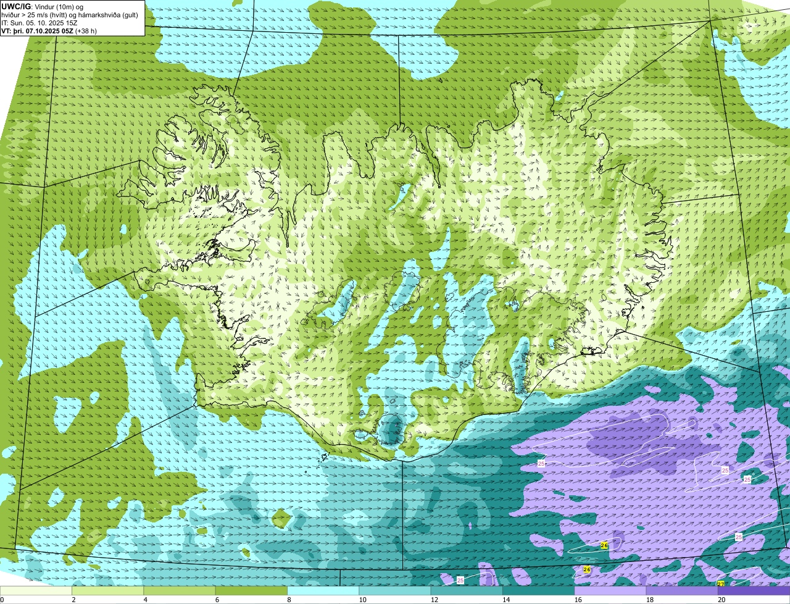The width and height of the screenshot is (790, 604).
Task: Select the light purple 16–18 legend swatch
Action: pyautogui.click(x=610, y=591)
